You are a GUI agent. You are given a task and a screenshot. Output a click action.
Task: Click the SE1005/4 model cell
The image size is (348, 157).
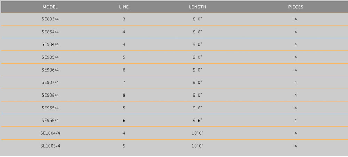tap(50, 146)
